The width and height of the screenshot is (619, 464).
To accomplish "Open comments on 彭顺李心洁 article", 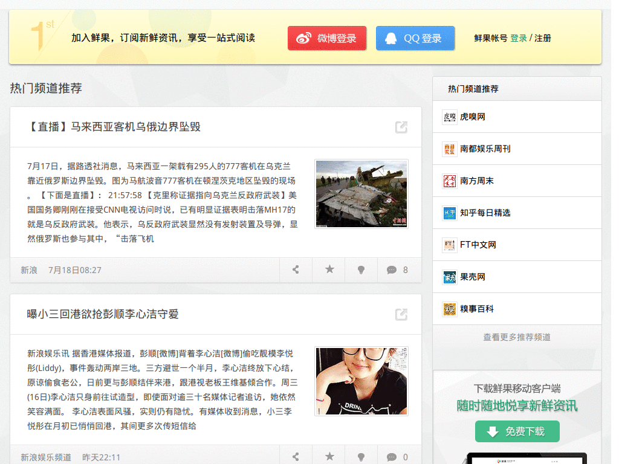I will [398, 457].
